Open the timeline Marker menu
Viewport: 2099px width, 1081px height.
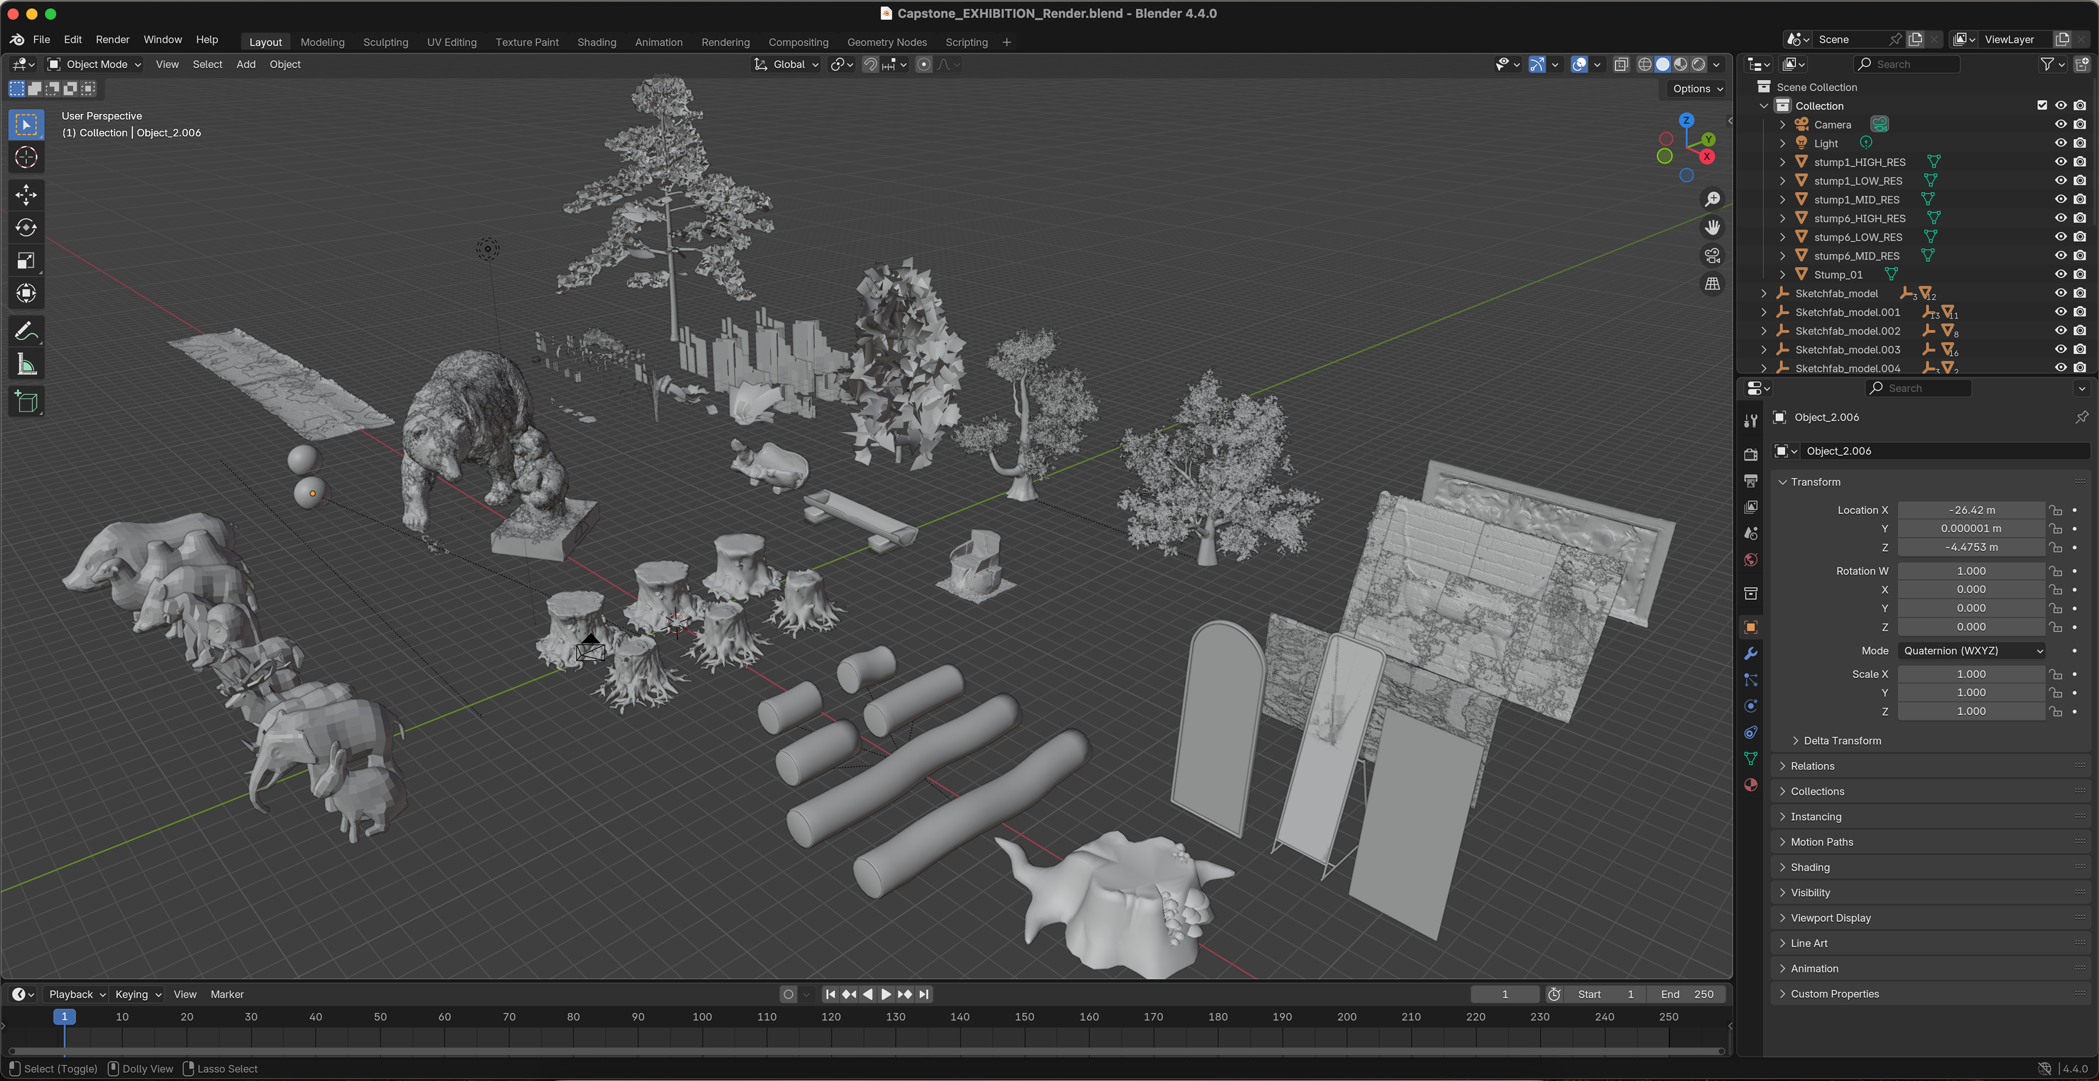click(226, 994)
